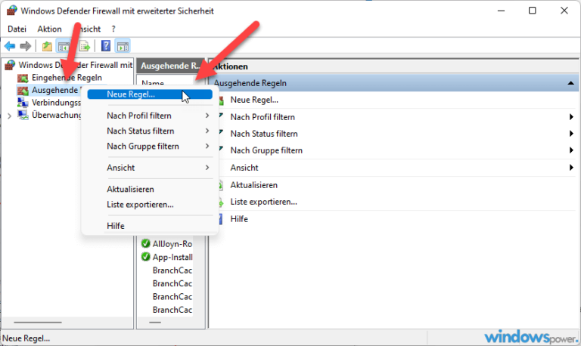
Task: Click Ansicht in the Aktionen pane
Action: pyautogui.click(x=244, y=168)
